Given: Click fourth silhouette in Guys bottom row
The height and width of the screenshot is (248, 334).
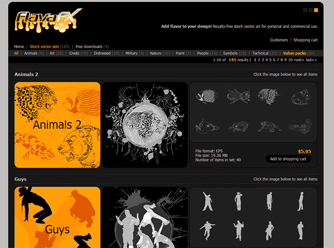Looking at the screenshot, I should [300, 230].
